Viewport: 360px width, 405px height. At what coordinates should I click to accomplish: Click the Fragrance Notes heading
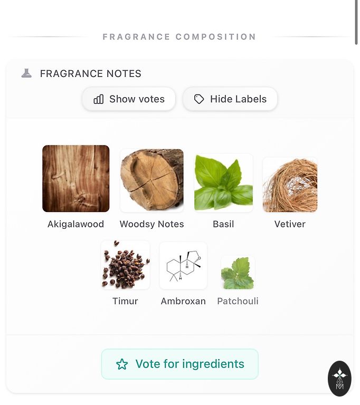click(91, 74)
